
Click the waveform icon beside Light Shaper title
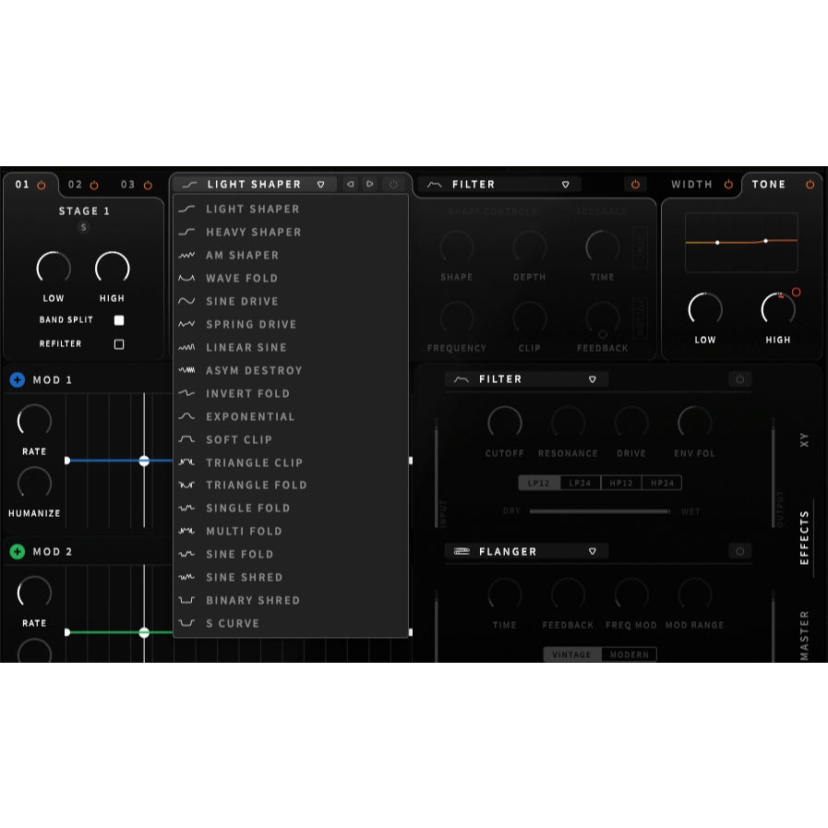click(x=189, y=184)
